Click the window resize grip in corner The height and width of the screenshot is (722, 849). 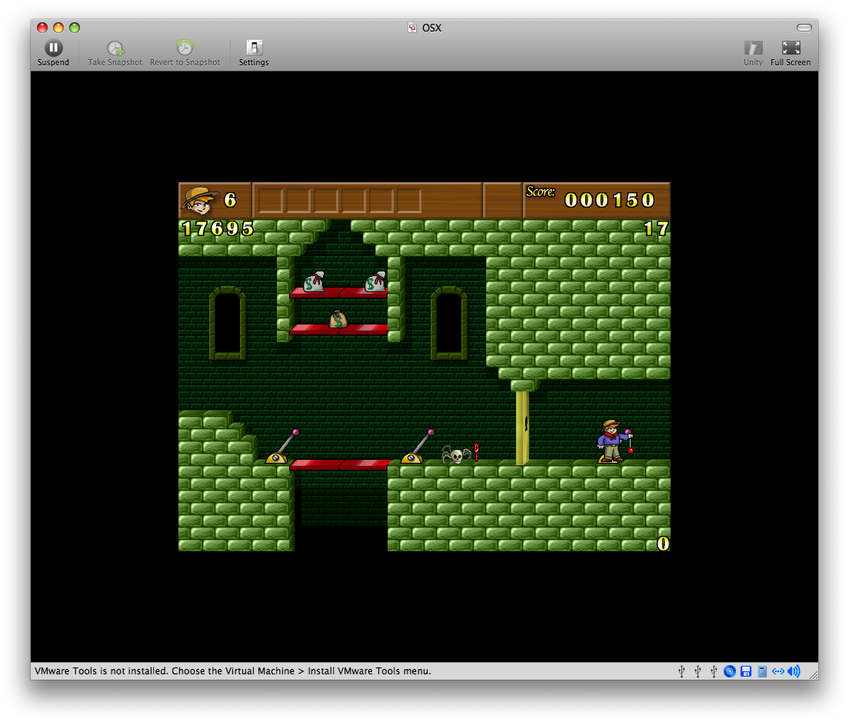[x=812, y=674]
